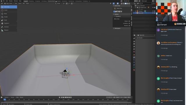Enable Parents affect-only checkbox

[129, 26]
